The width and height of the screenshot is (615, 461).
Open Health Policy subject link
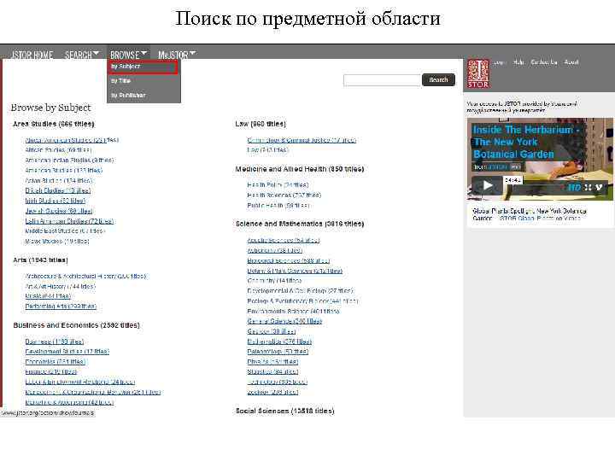click(x=278, y=184)
